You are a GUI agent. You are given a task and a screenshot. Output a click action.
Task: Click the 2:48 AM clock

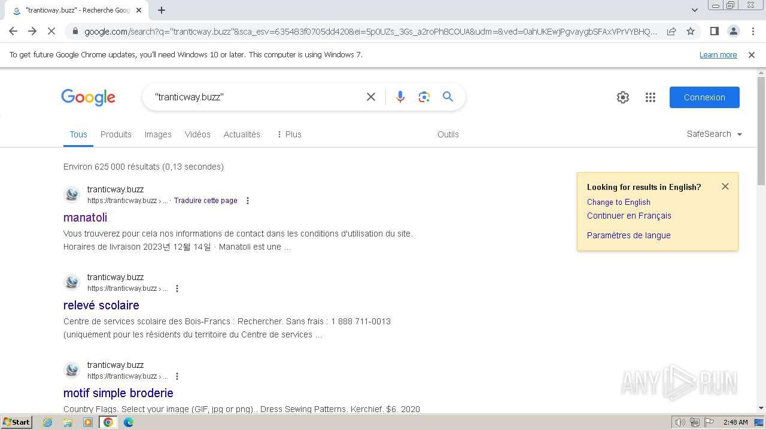pyautogui.click(x=735, y=422)
